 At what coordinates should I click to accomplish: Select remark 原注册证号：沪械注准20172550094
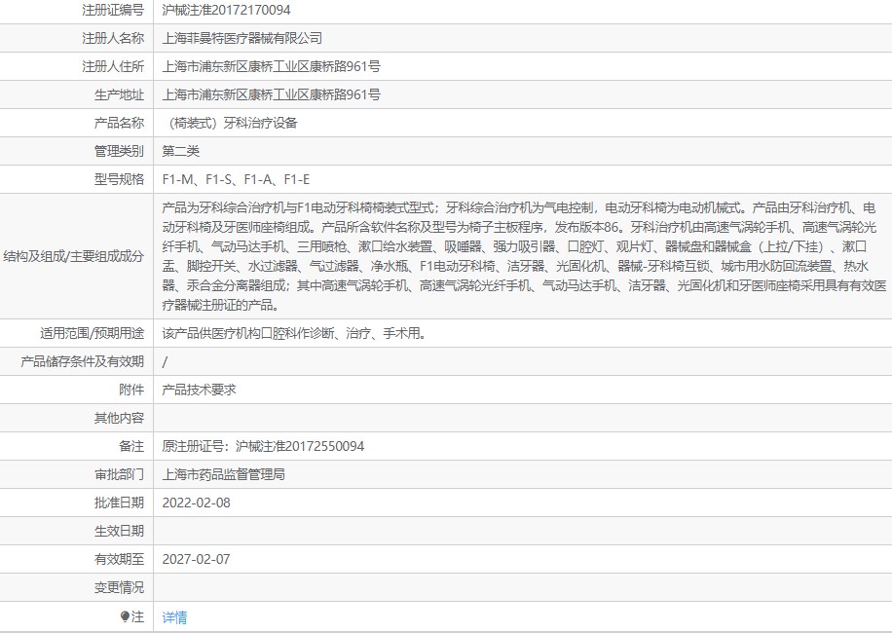(x=263, y=446)
